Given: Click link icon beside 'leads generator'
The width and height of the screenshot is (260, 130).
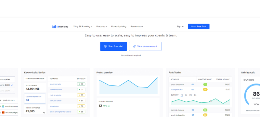Looking at the screenshot, I should 193,90.
